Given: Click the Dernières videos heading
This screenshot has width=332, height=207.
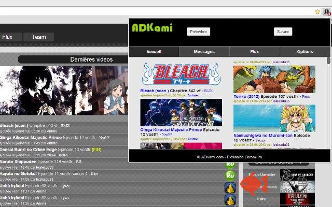Looking at the screenshot, I should pyautogui.click(x=91, y=60).
